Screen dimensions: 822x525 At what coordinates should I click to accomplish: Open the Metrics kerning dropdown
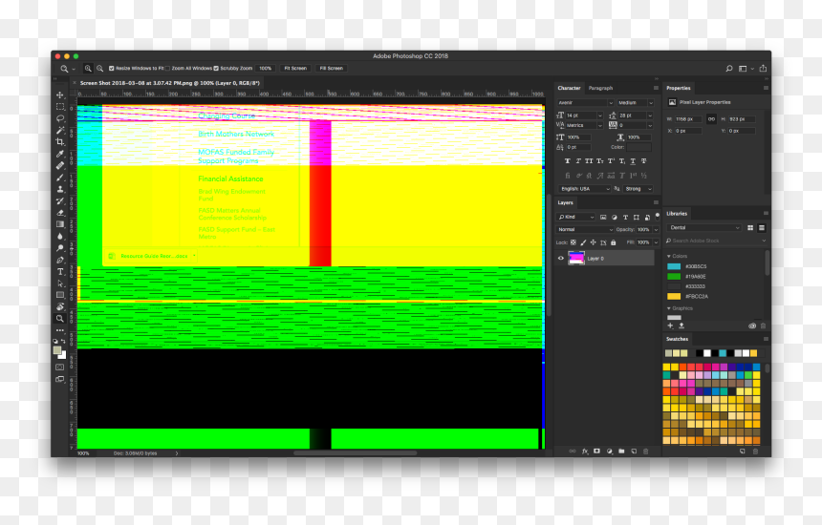click(x=599, y=126)
